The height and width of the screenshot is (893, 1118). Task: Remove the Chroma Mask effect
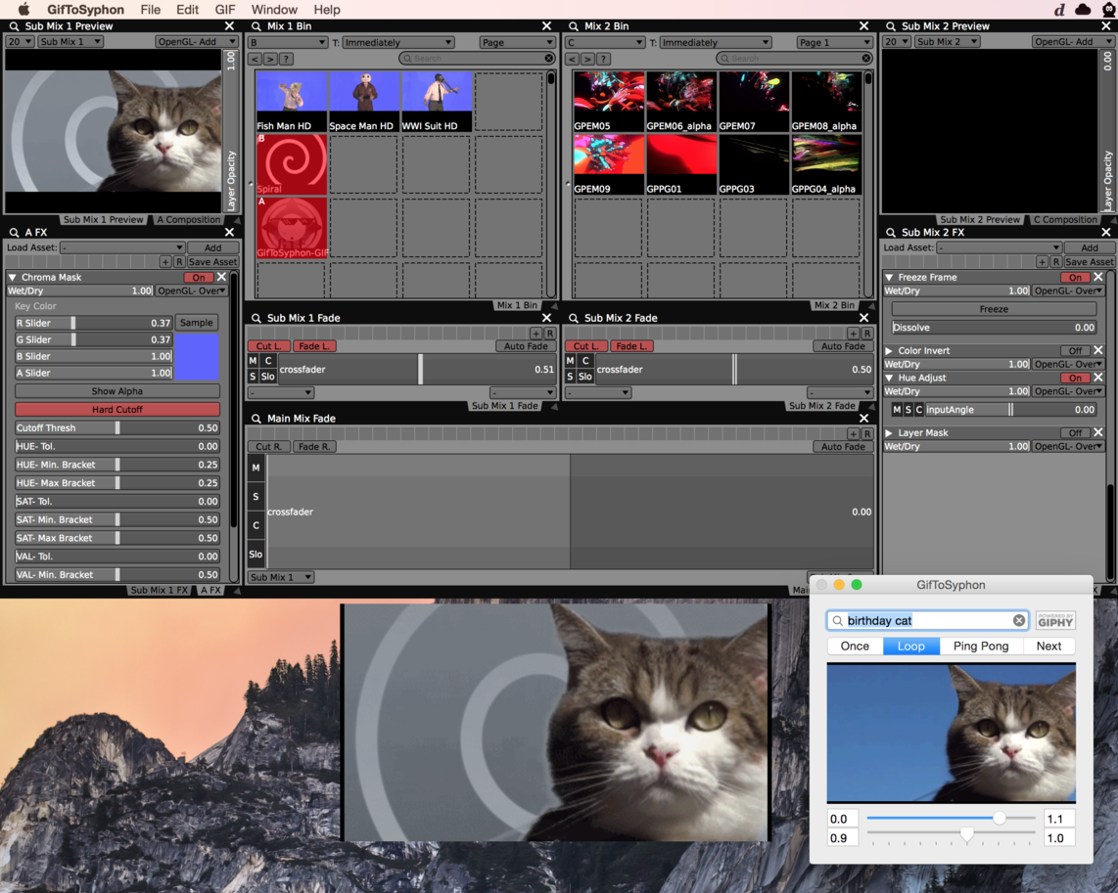pyautogui.click(x=222, y=277)
